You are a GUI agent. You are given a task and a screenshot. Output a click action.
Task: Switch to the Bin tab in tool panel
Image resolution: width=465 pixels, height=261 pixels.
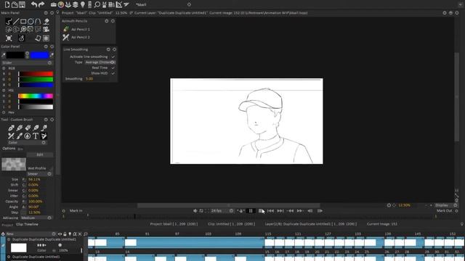click(x=20, y=149)
